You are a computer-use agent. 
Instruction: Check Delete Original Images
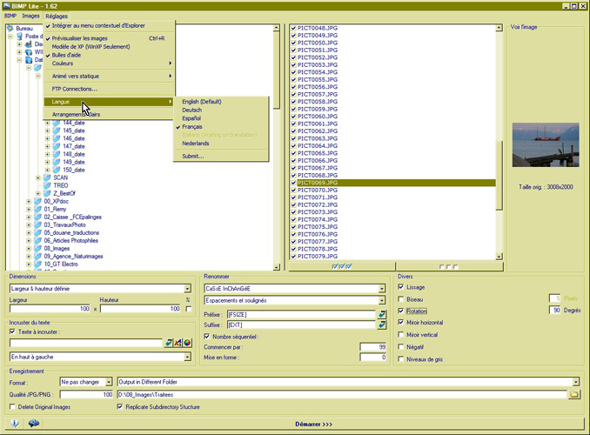coord(12,406)
